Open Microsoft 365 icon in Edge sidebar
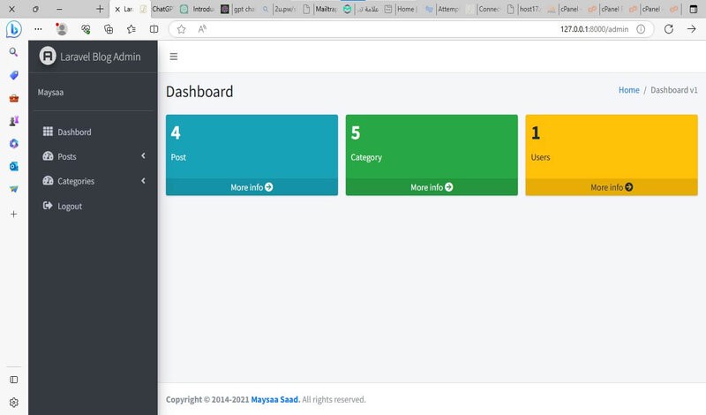This screenshot has height=415, width=706. 13,144
